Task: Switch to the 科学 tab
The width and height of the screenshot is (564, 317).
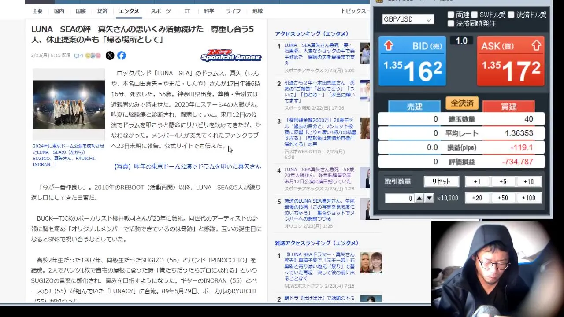Action: coord(209,11)
